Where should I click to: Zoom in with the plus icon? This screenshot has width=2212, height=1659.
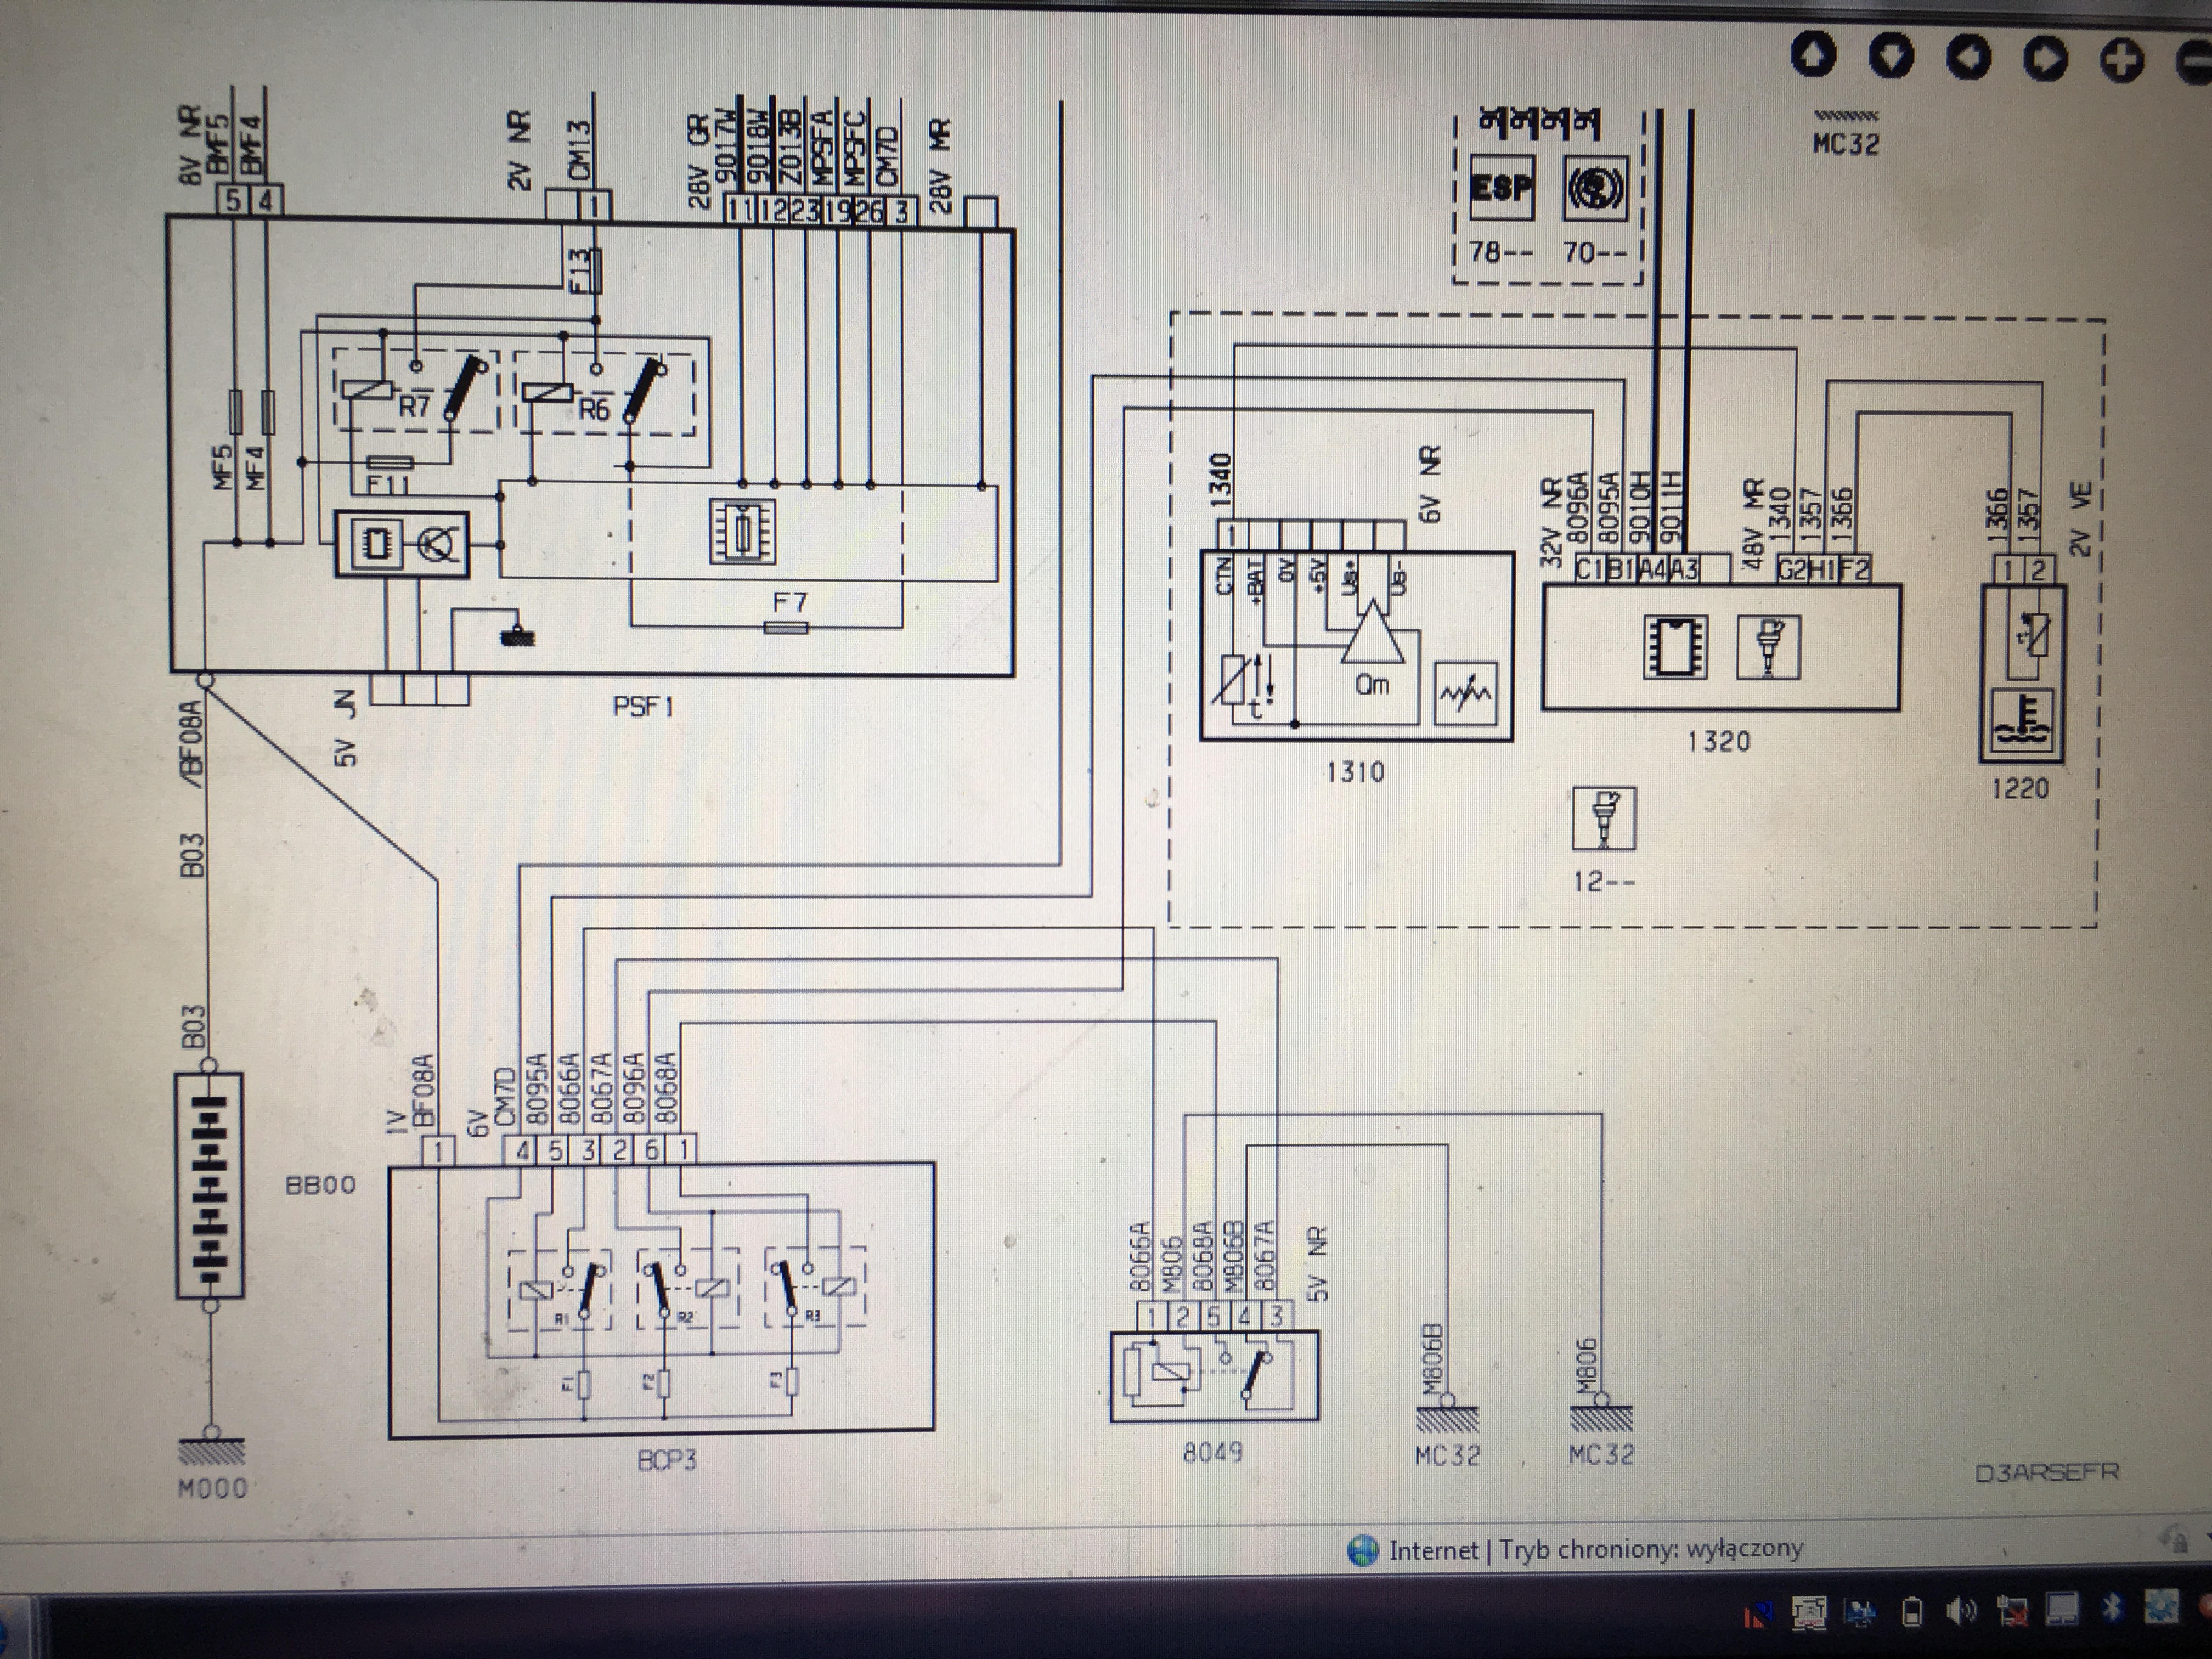pyautogui.click(x=2122, y=61)
